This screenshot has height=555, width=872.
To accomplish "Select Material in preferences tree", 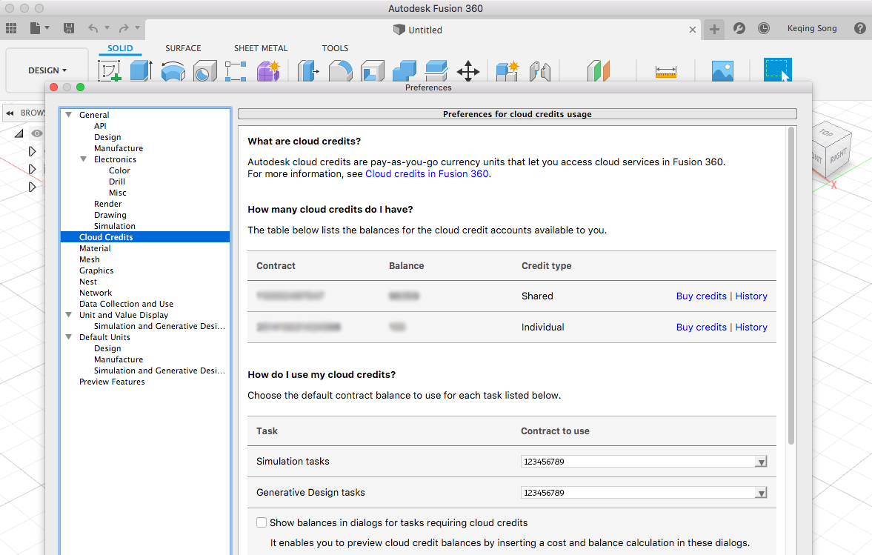I will (x=95, y=248).
